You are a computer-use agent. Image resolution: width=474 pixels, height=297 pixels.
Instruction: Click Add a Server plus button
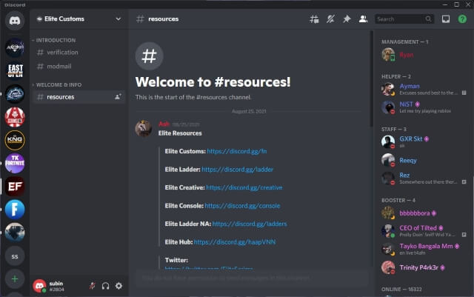point(15,280)
